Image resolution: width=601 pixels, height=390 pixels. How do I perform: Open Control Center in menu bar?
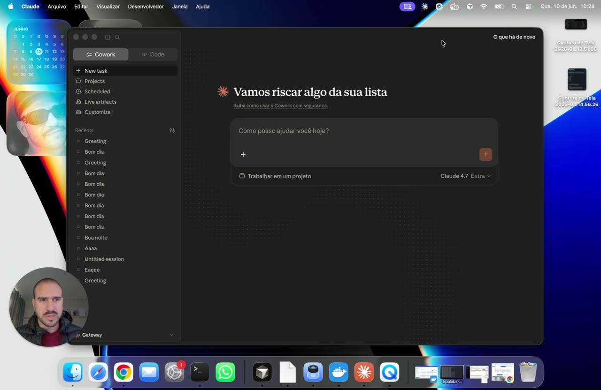(530, 7)
